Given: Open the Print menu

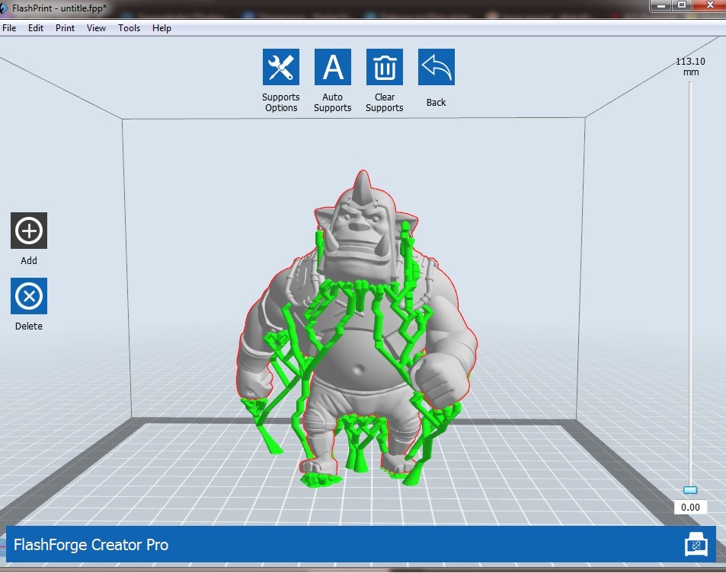Looking at the screenshot, I should [65, 28].
